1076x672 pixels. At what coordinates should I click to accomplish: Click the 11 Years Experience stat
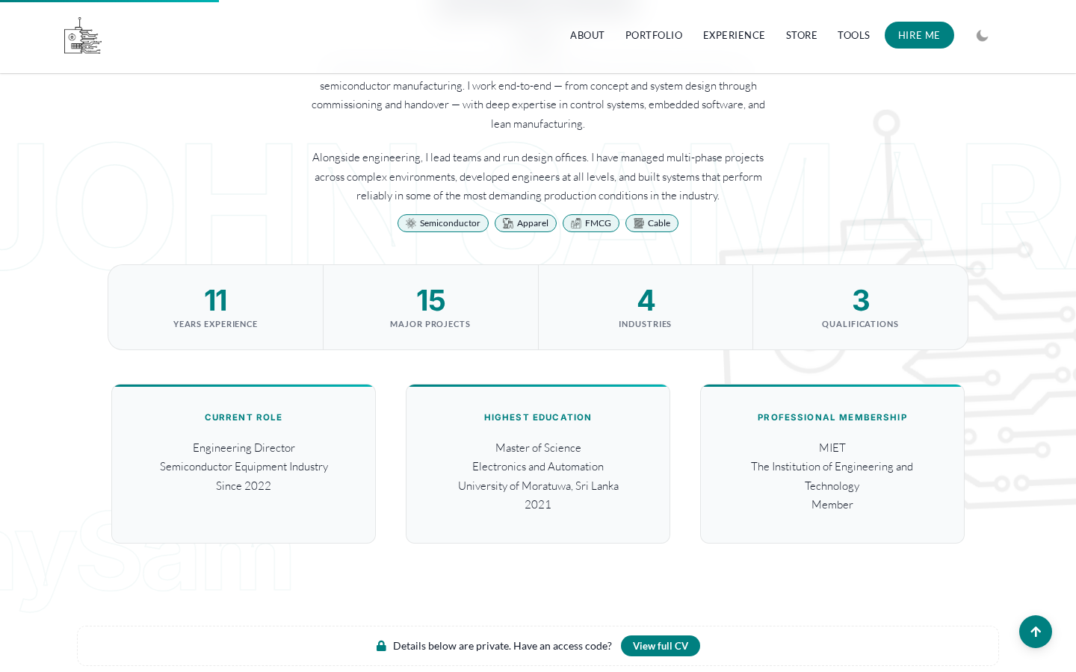(x=215, y=307)
